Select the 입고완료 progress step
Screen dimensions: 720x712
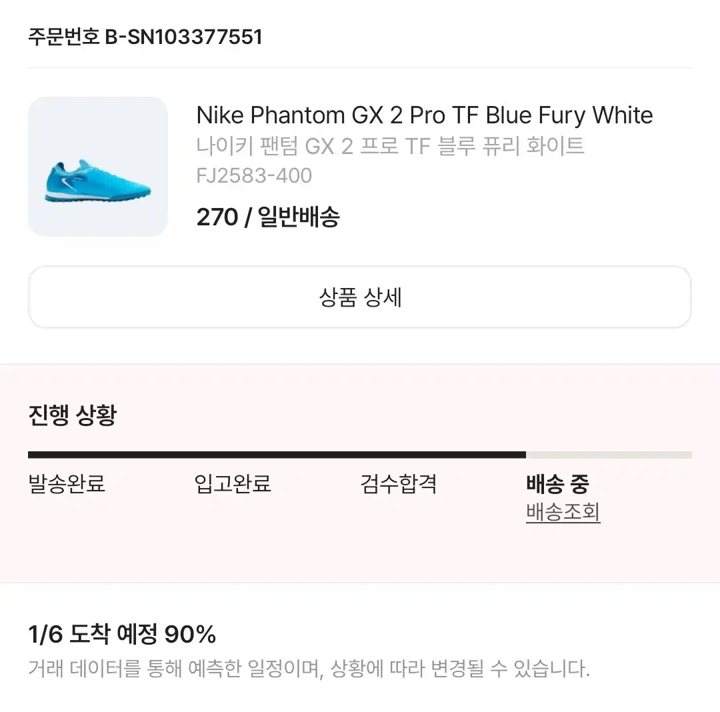(233, 483)
